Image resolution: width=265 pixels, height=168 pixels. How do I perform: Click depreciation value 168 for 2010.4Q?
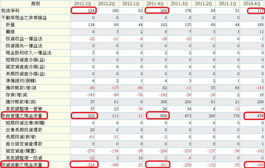click(x=260, y=25)
